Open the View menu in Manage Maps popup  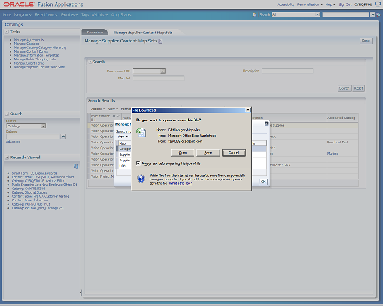123,137
